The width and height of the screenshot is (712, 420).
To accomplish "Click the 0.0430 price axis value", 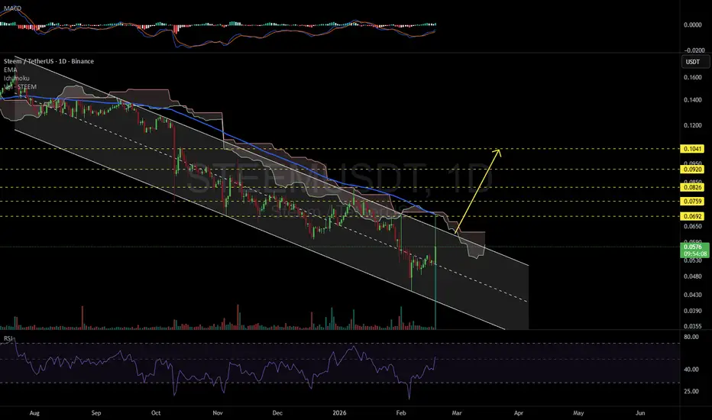I will pyautogui.click(x=692, y=295).
